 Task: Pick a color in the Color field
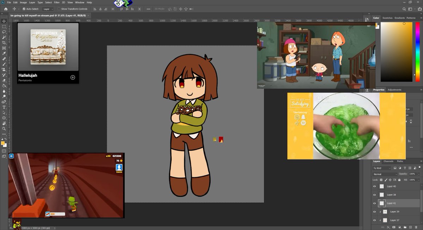tap(396, 52)
